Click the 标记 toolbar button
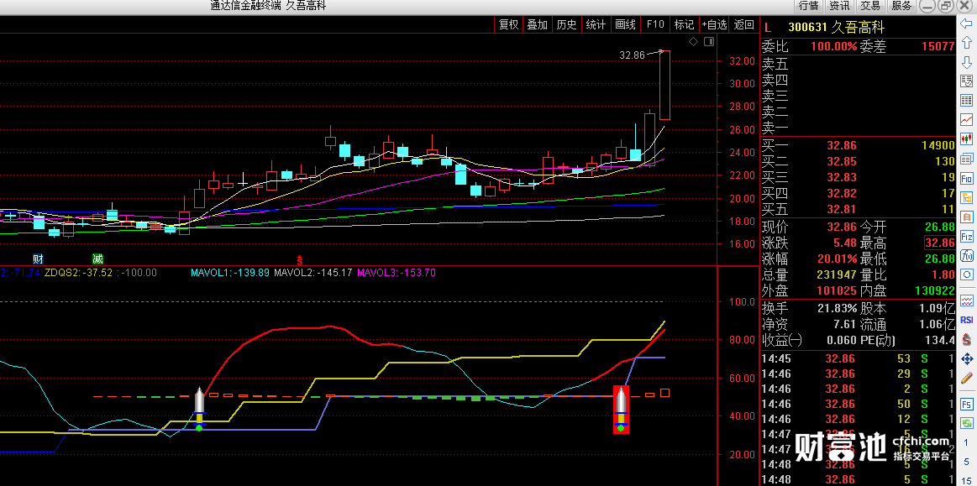 point(684,24)
